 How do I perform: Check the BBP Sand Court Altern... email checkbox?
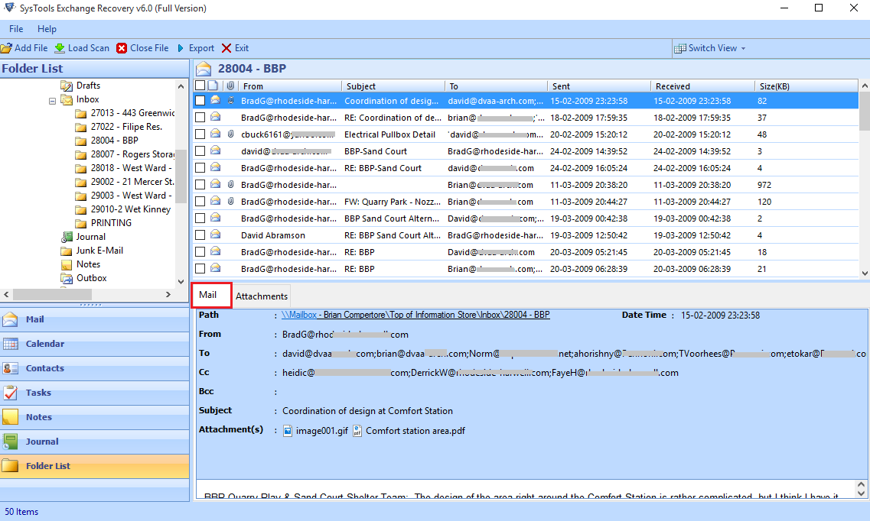click(x=200, y=218)
